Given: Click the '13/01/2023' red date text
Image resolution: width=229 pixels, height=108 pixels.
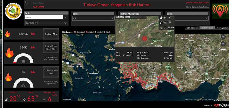Looking at the screenshot, I should click(39, 7).
